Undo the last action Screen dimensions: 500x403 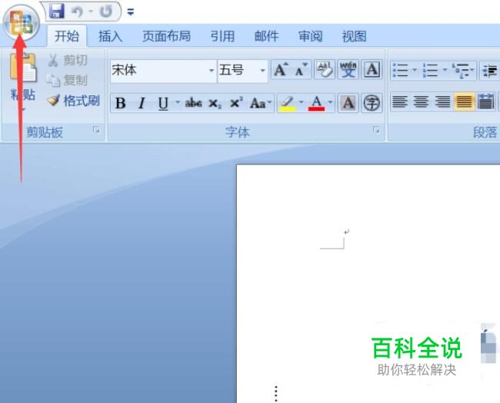click(x=77, y=12)
